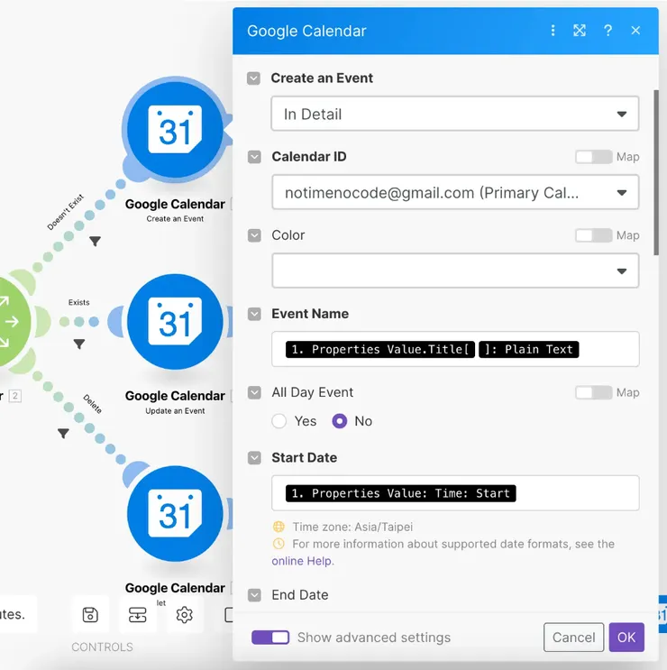Open help for Google Calendar panel
The width and height of the screenshot is (667, 670).
[608, 31]
